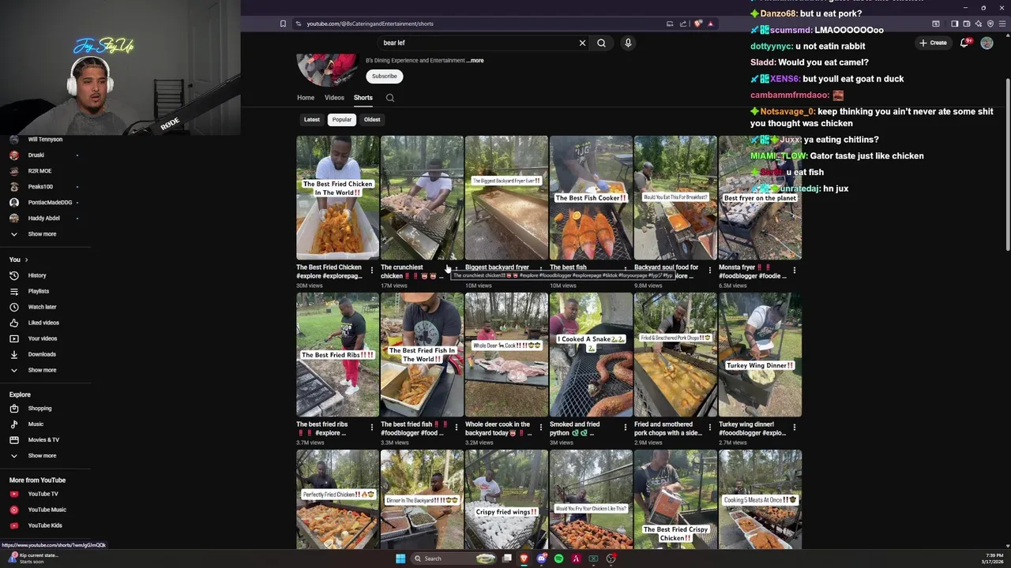Open I Cooked A Snake short thumbnail
The height and width of the screenshot is (568, 1011).
(x=591, y=354)
